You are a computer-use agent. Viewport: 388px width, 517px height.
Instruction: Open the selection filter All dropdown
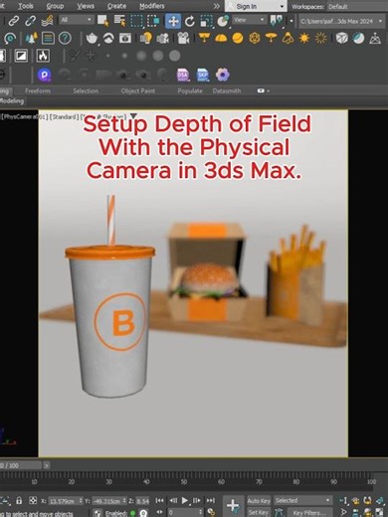(76, 20)
